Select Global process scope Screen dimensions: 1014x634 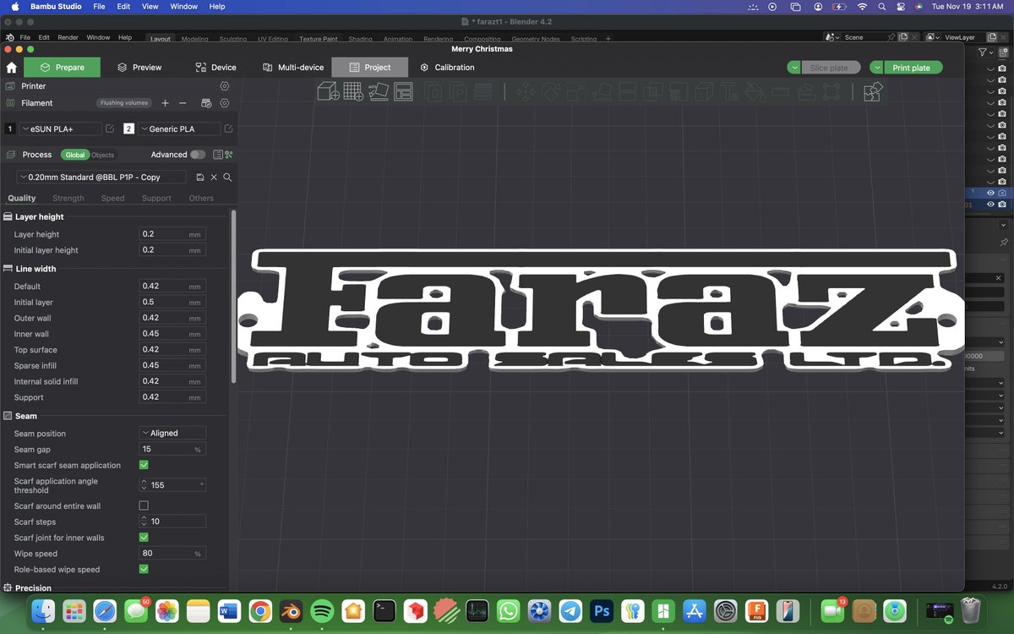(x=75, y=155)
